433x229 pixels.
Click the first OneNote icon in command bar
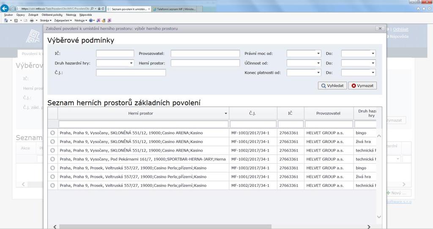coord(99,20)
